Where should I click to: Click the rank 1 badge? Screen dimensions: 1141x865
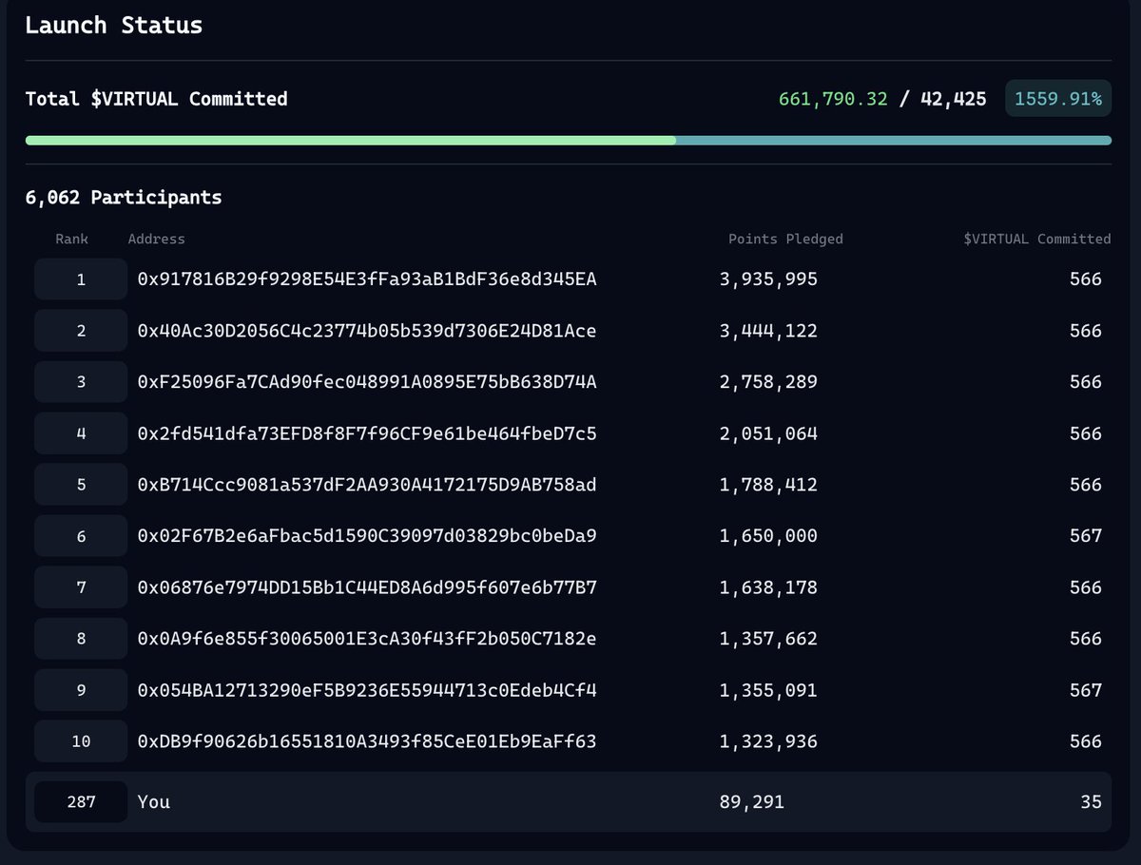(x=81, y=279)
